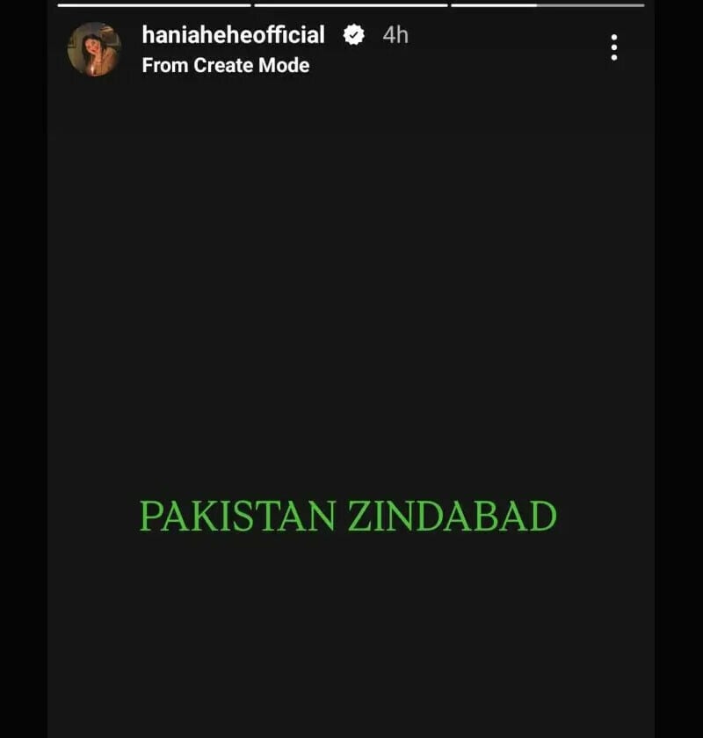Open the haniaheheofficial profile picture
The width and height of the screenshot is (703, 738).
pos(94,49)
